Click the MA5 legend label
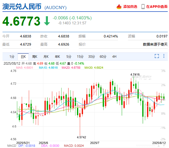This screenshot has height=148, width=169. coord(25,68)
